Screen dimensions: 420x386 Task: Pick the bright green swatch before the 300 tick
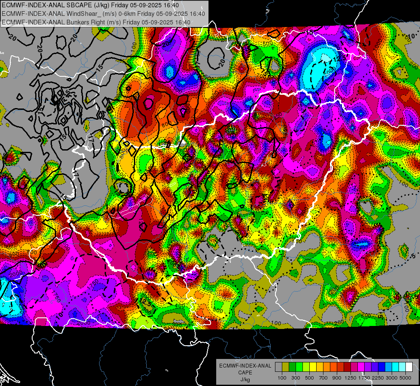(x=299, y=367)
